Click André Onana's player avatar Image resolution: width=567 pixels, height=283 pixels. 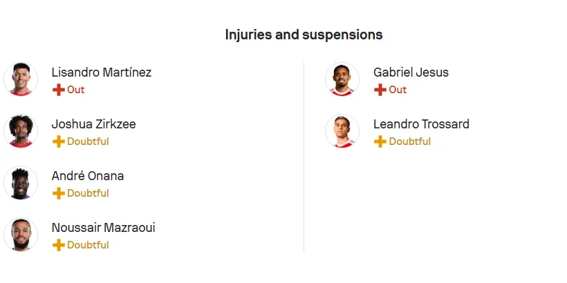[x=21, y=183]
